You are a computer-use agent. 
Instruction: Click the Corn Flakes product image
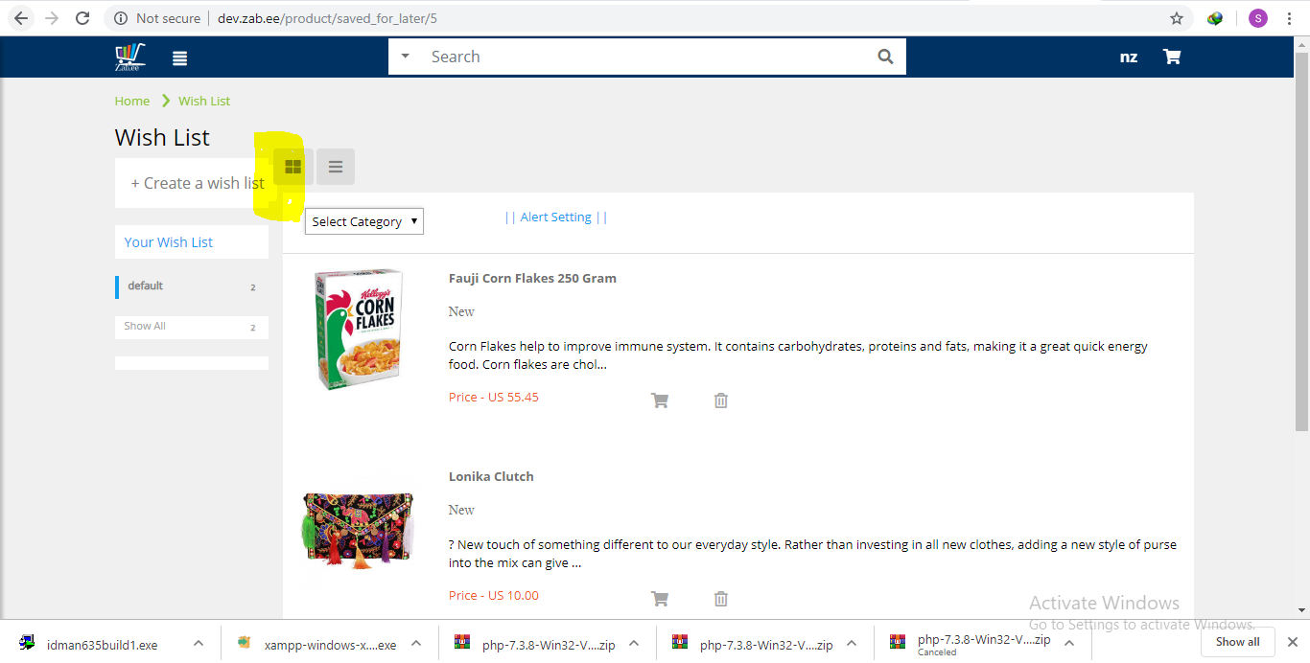[x=358, y=328]
